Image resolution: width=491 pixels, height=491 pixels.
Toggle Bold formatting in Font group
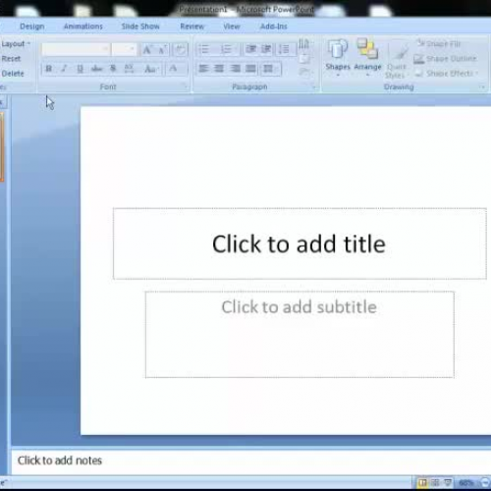(x=49, y=69)
